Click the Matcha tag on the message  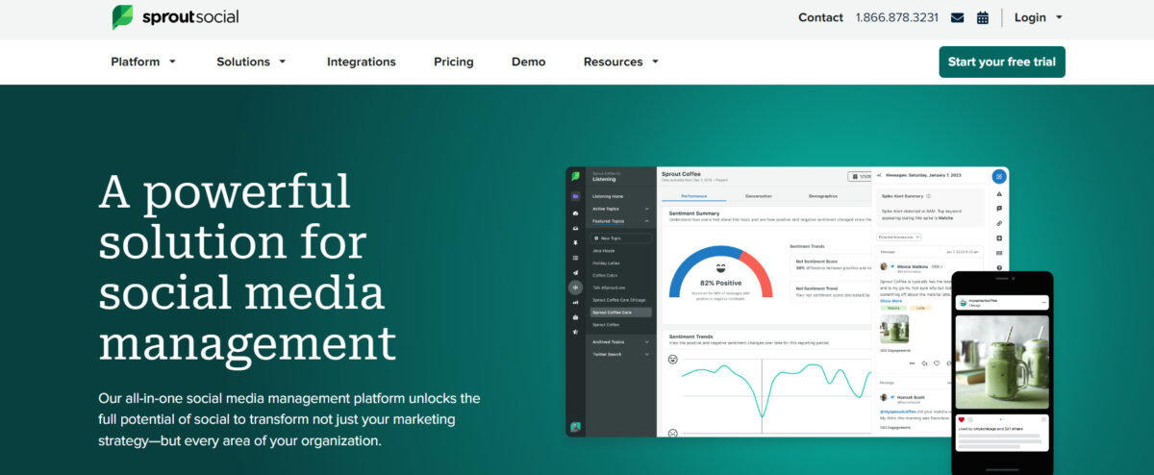[x=893, y=308]
